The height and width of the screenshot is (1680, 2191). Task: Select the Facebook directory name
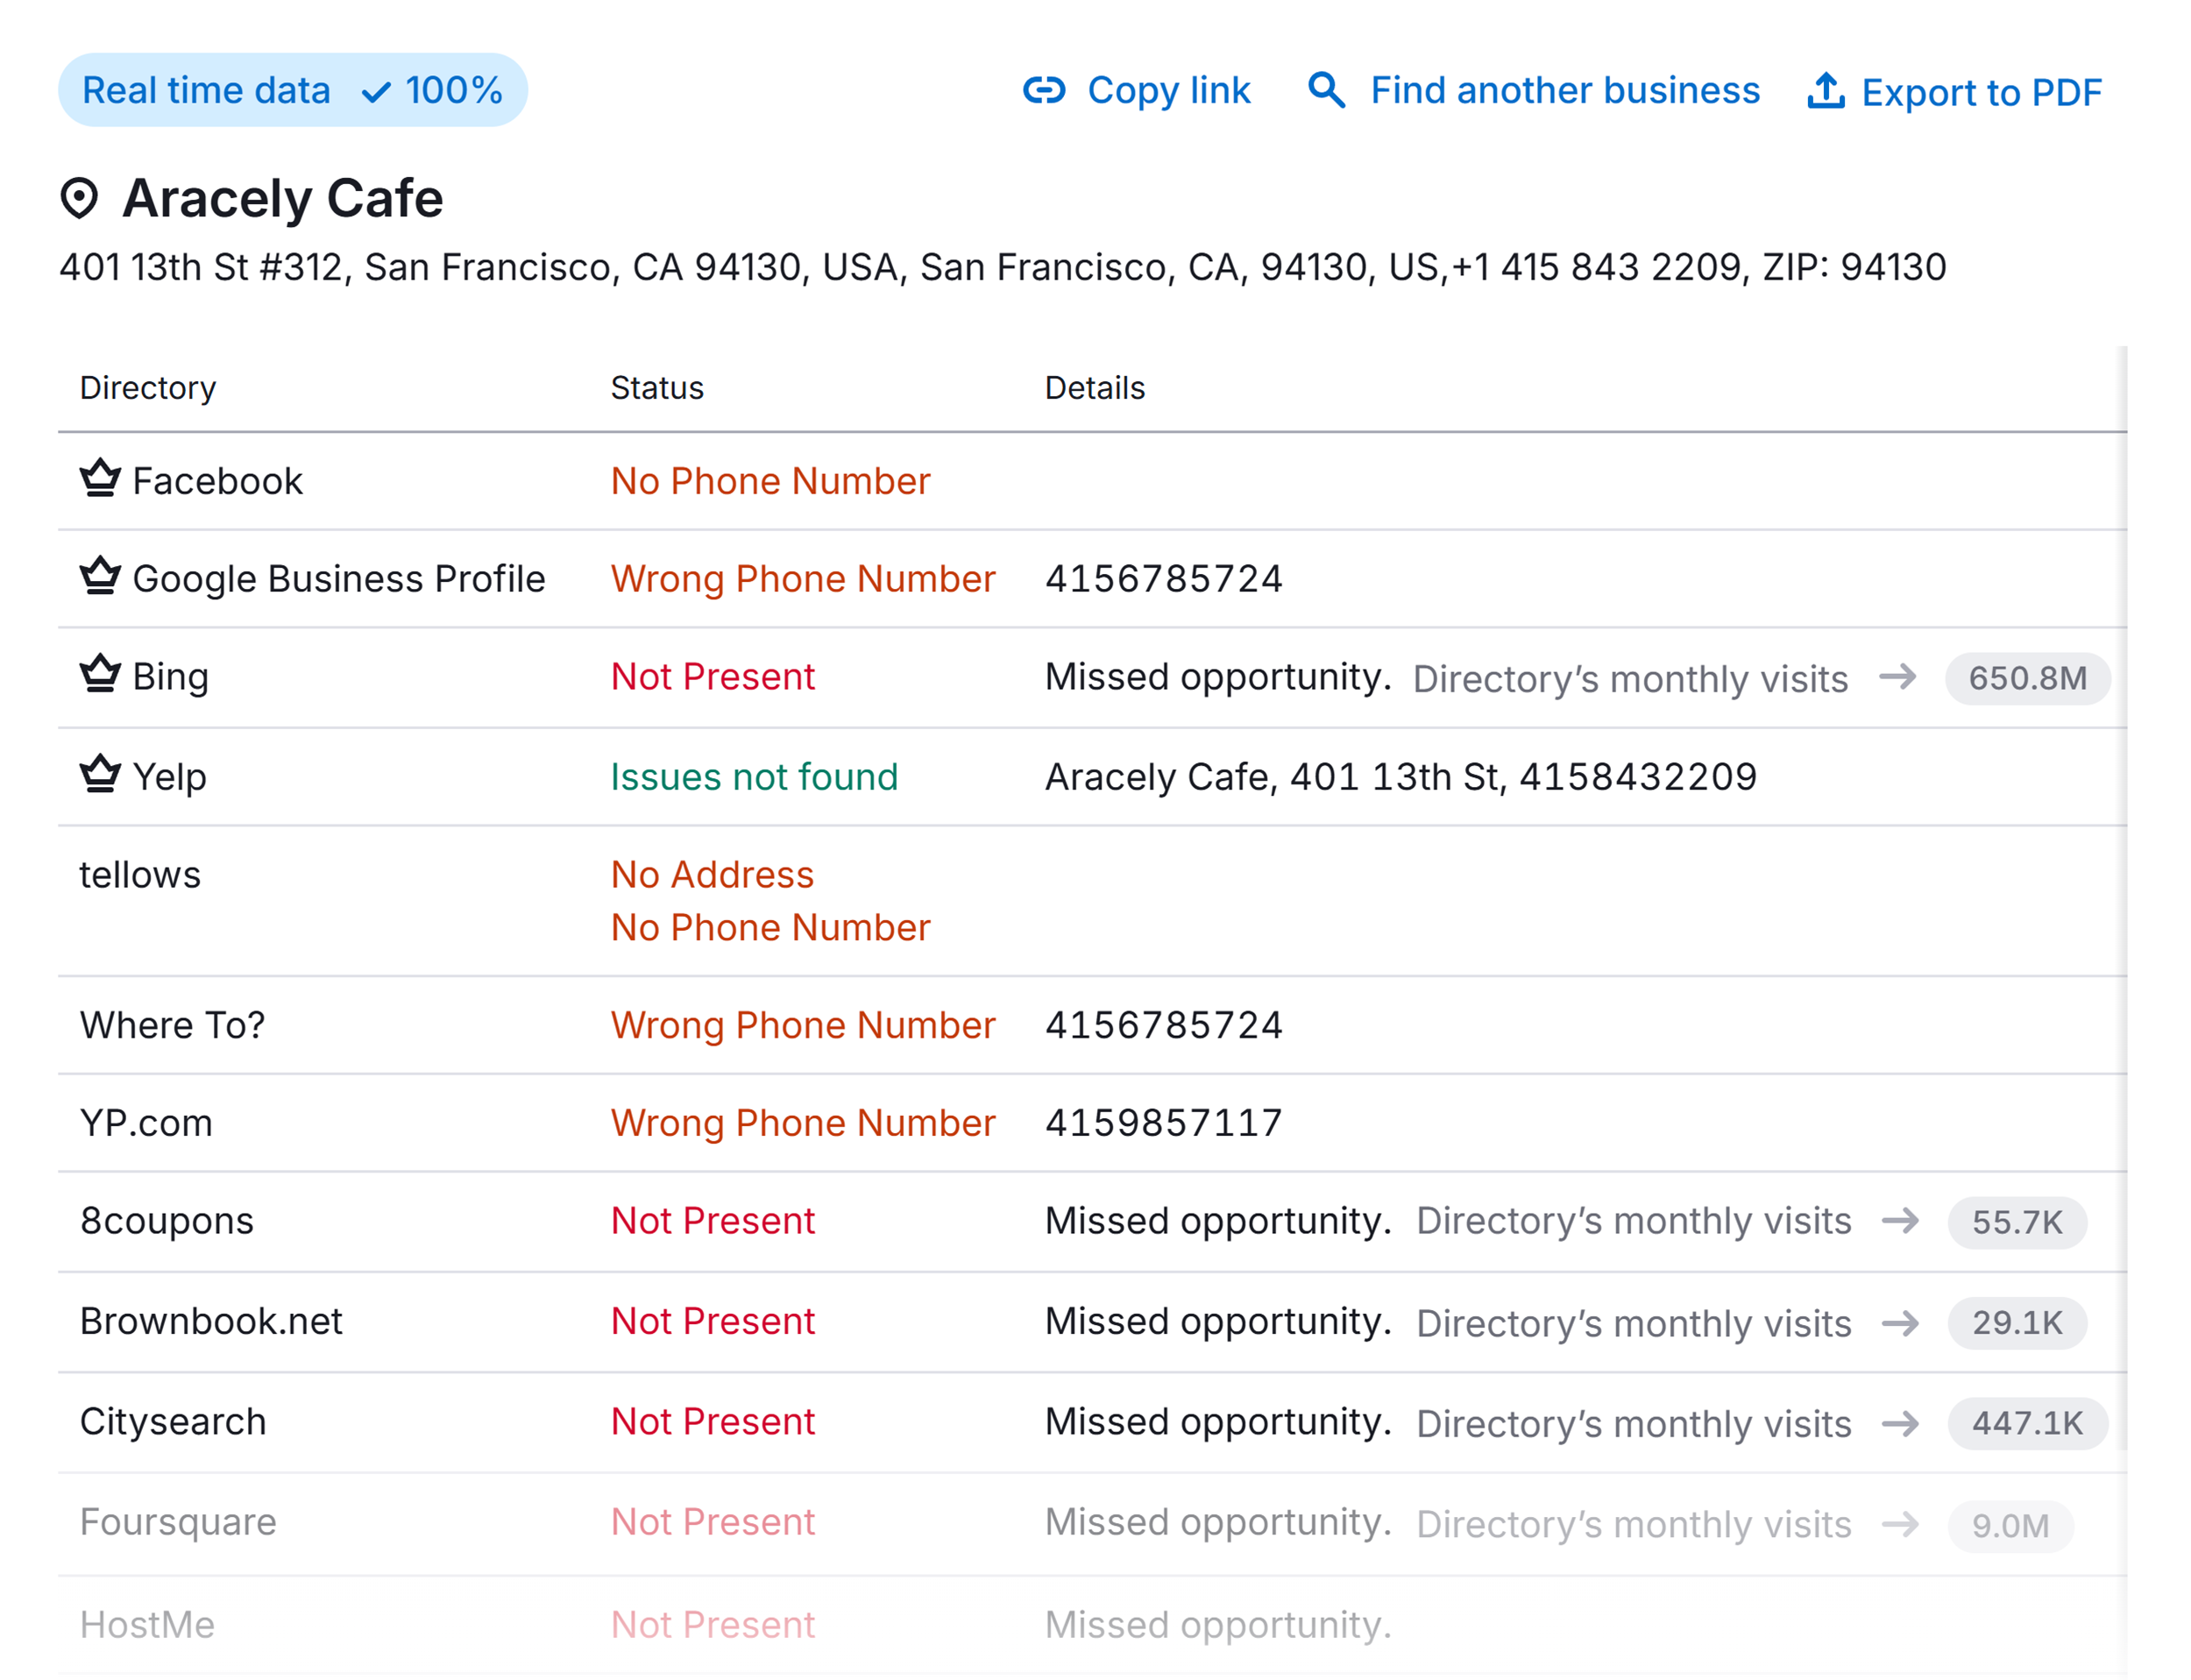[x=217, y=481]
